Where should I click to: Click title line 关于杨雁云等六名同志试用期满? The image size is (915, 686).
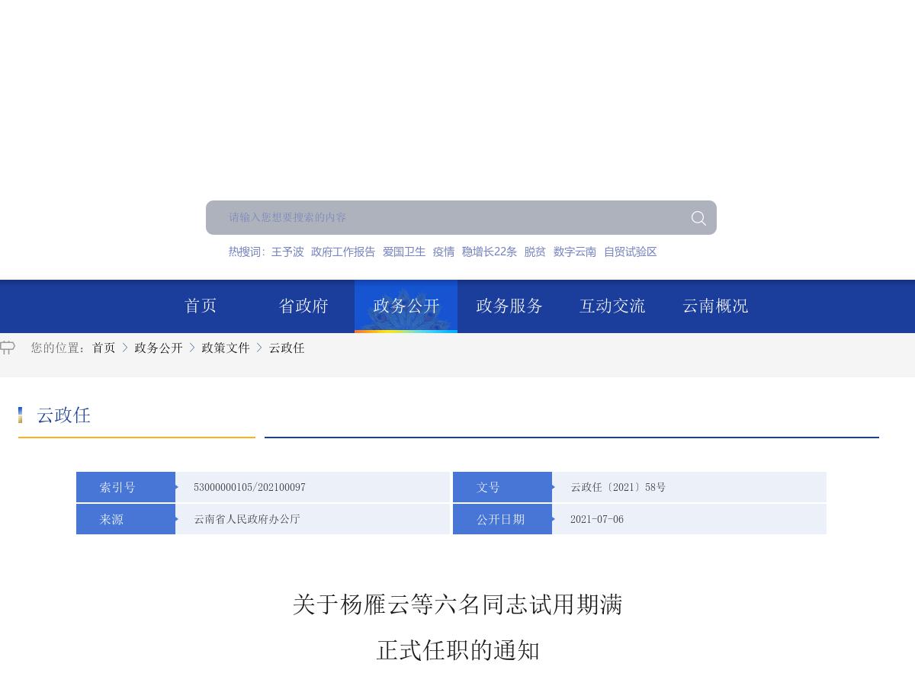tap(457, 604)
